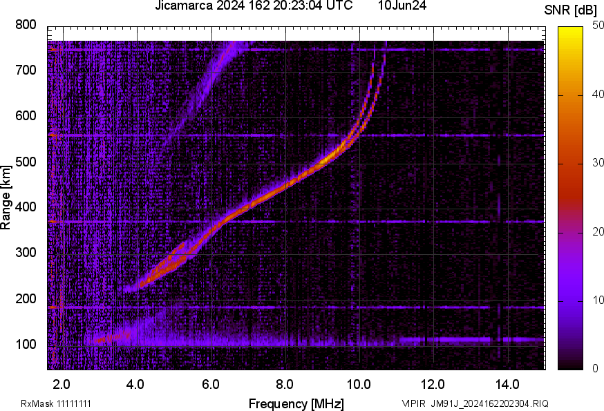
Task: Click the 8.0 MHz frequency tick label
Action: coord(284,384)
